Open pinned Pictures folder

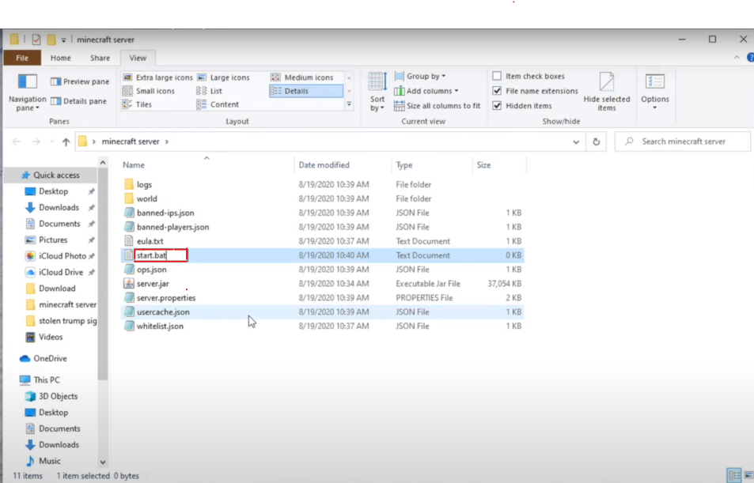53,240
